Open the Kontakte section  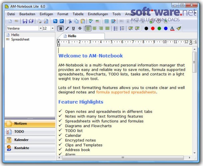pos(30,148)
